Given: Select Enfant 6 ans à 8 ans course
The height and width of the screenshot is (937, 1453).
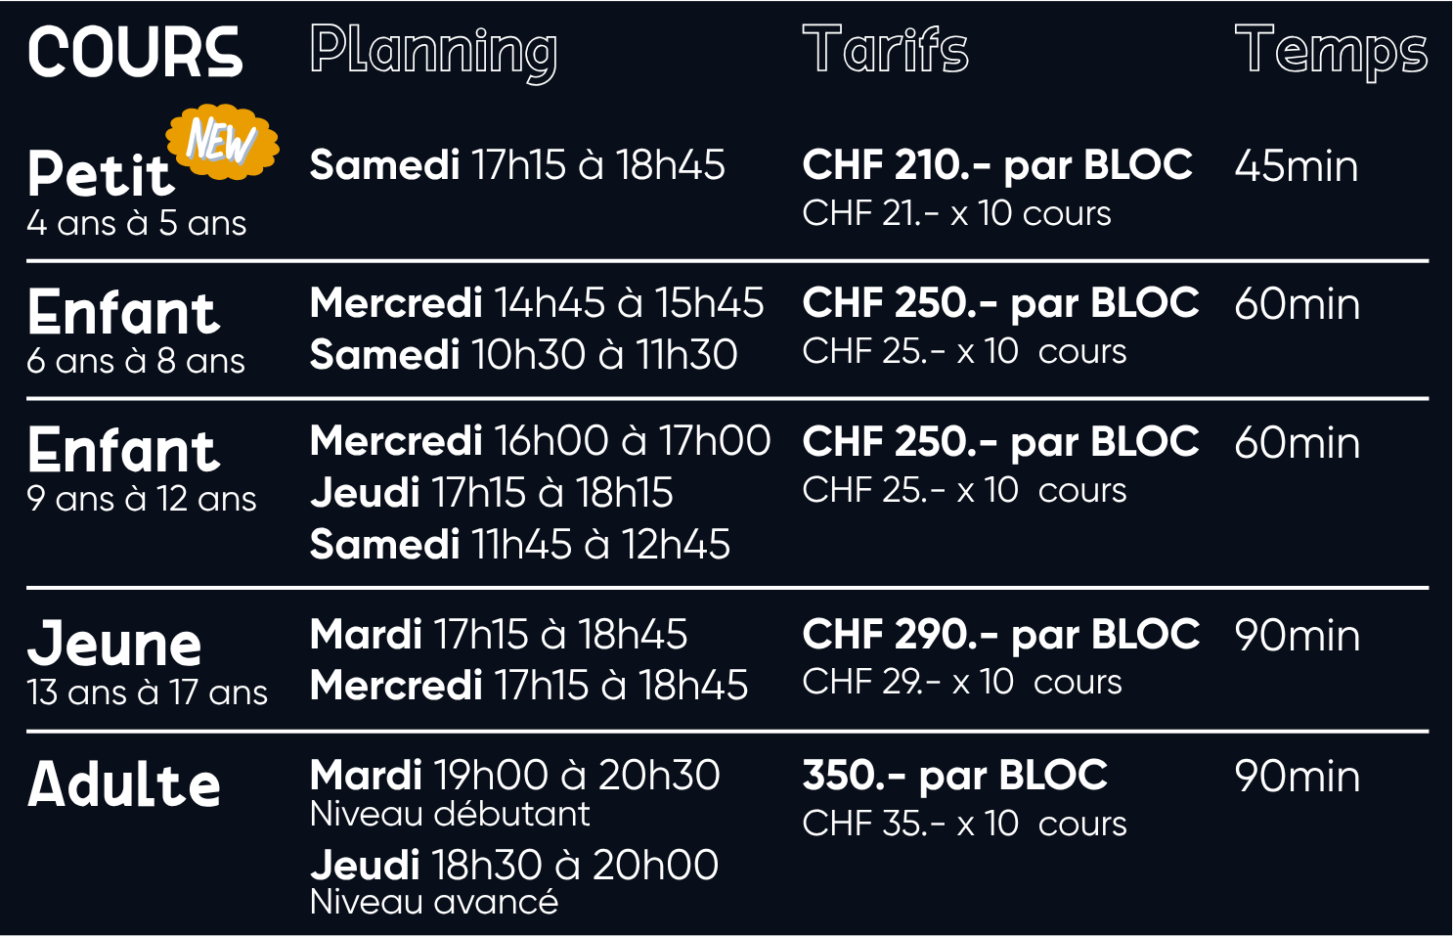Looking at the screenshot, I should 136,332.
